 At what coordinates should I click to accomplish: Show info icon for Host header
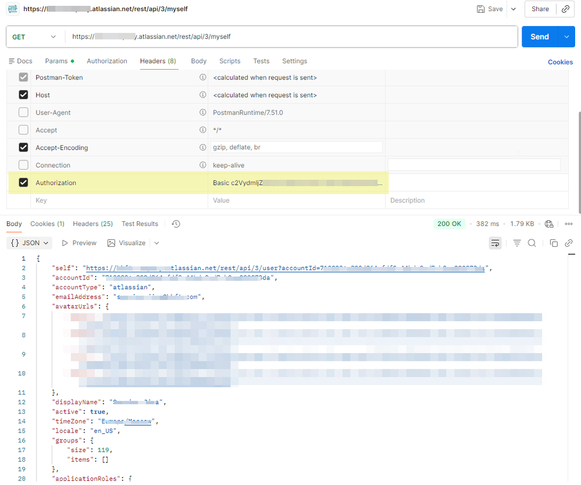203,95
